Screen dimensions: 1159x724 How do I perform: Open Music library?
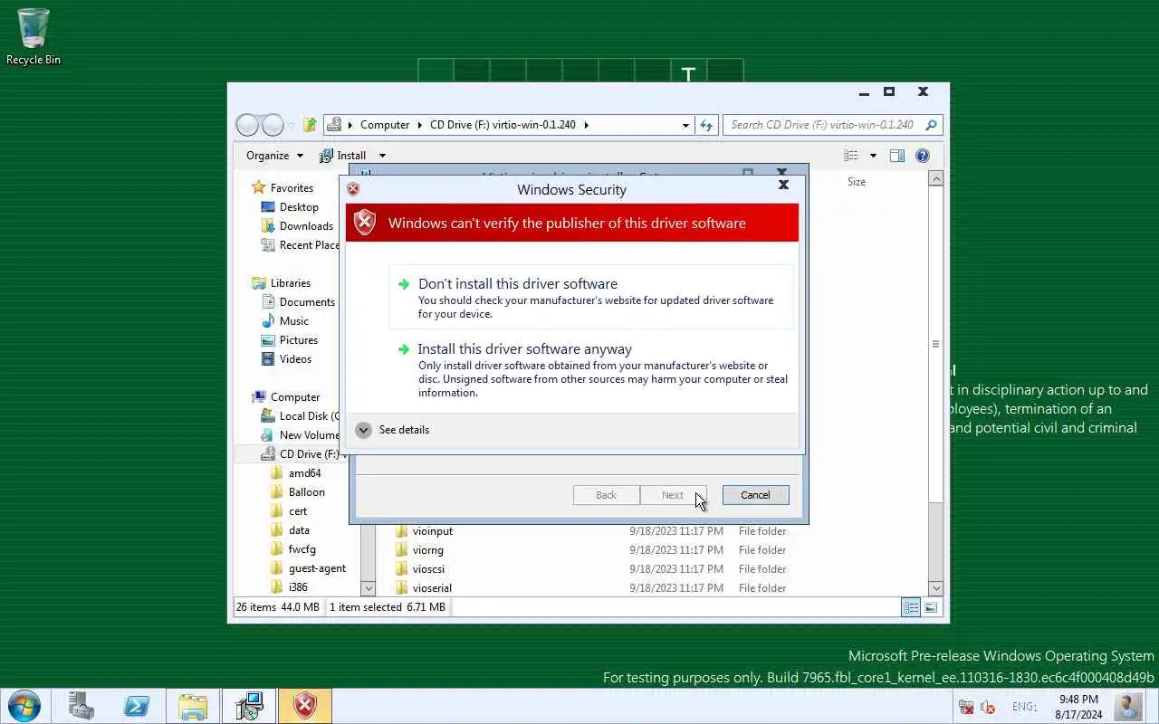[285, 321]
